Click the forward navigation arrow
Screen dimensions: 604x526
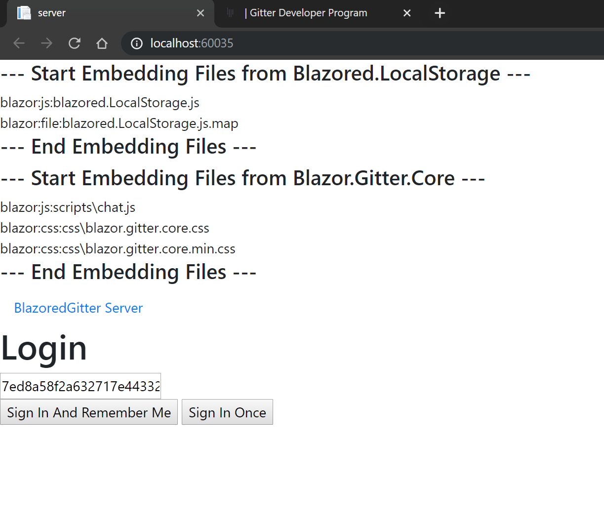tap(46, 43)
